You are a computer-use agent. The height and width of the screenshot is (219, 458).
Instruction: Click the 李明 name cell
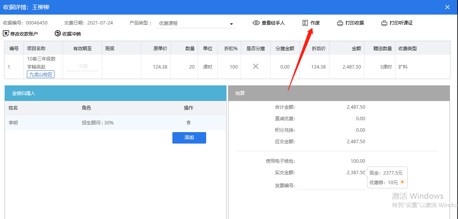[13, 123]
